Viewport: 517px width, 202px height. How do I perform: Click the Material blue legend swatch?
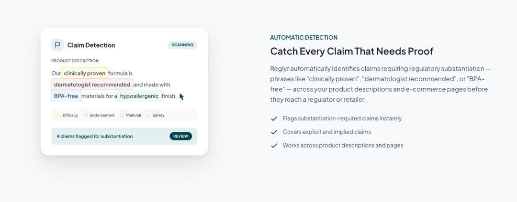122,115
